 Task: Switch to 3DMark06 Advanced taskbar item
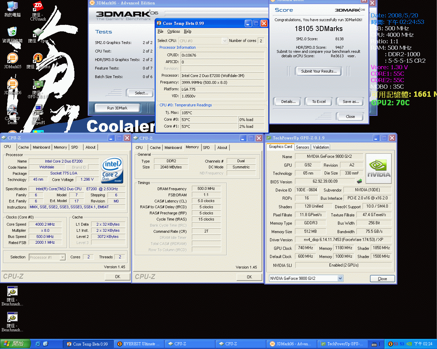pyautogui.click(x=291, y=344)
